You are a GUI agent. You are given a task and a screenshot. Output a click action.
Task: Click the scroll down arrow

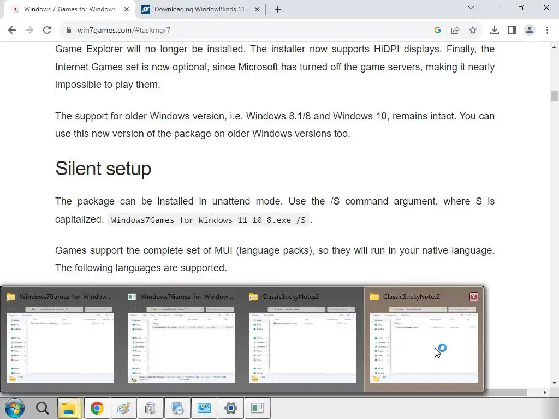tap(554, 384)
